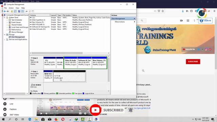Select the New Volume (F:) row
Image resolution: width=217 pixels, height=122 pixels.
pyautogui.click(x=70, y=22)
